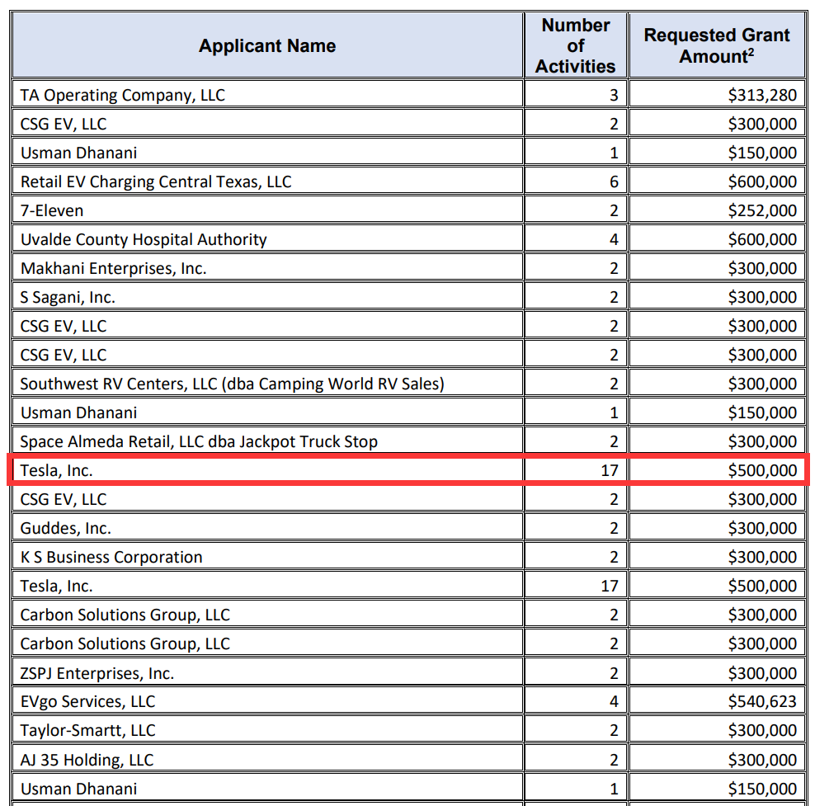Click $300,000 in Southwest RV Centers row
Viewport: 815px width, 806px height.
(x=717, y=384)
